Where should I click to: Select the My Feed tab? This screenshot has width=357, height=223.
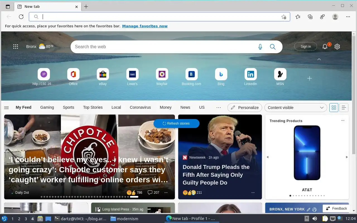tap(23, 107)
